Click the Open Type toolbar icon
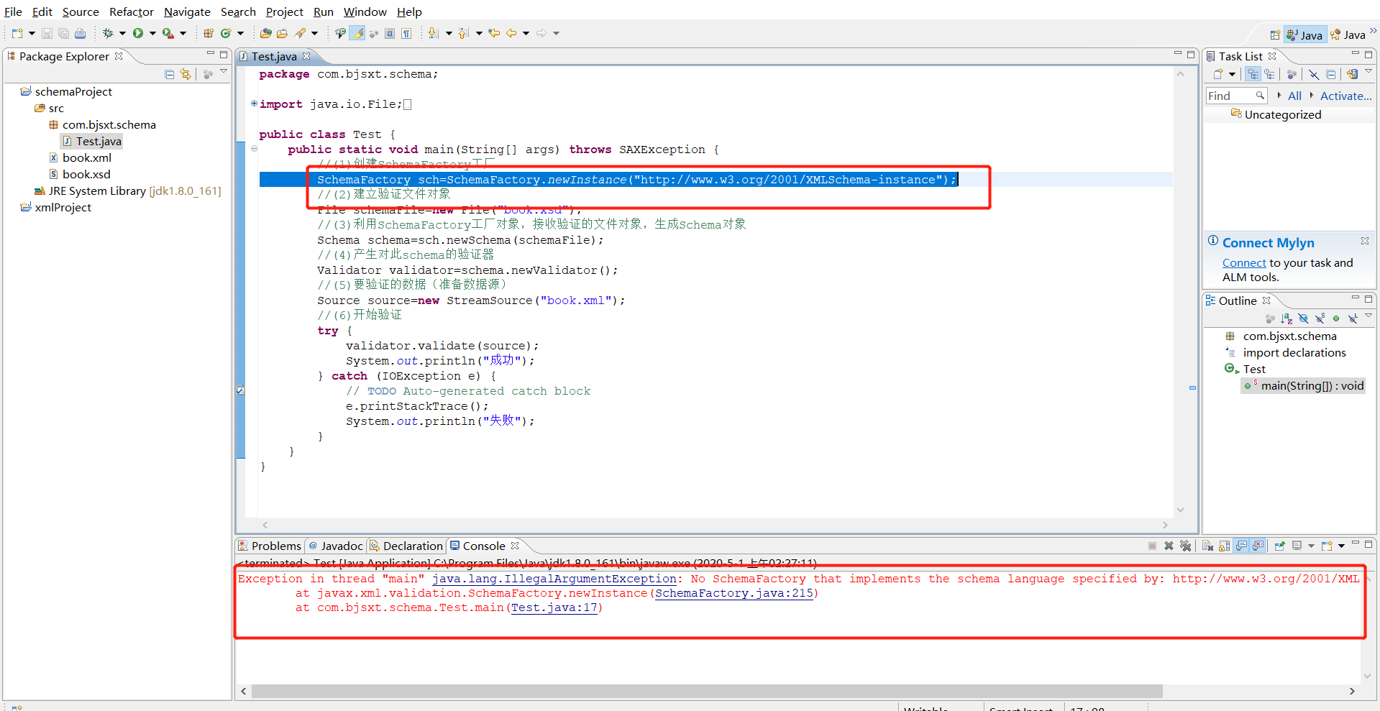The image size is (1380, 711). 265,33
